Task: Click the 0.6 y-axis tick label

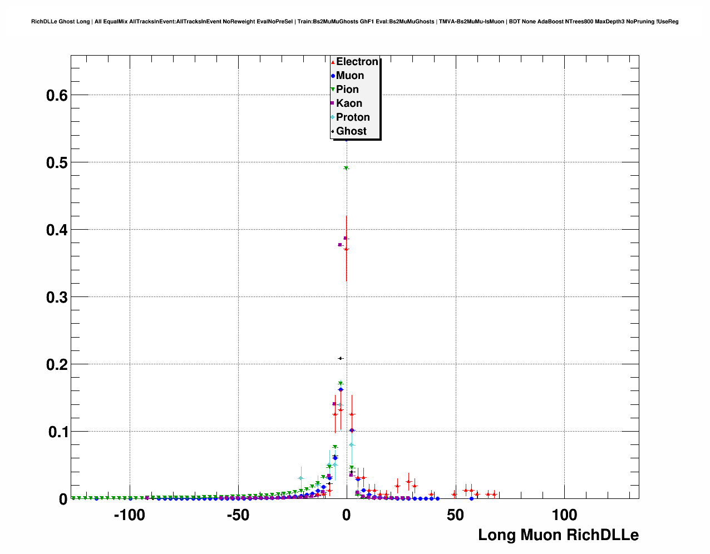Action: coord(57,95)
